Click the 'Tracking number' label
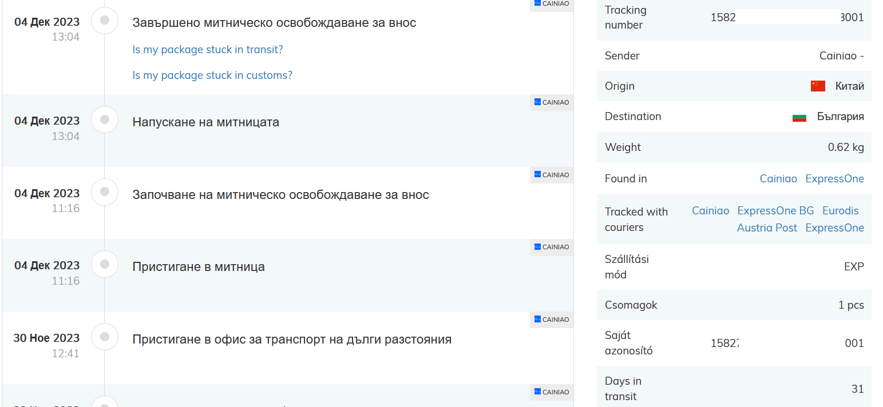 [625, 18]
